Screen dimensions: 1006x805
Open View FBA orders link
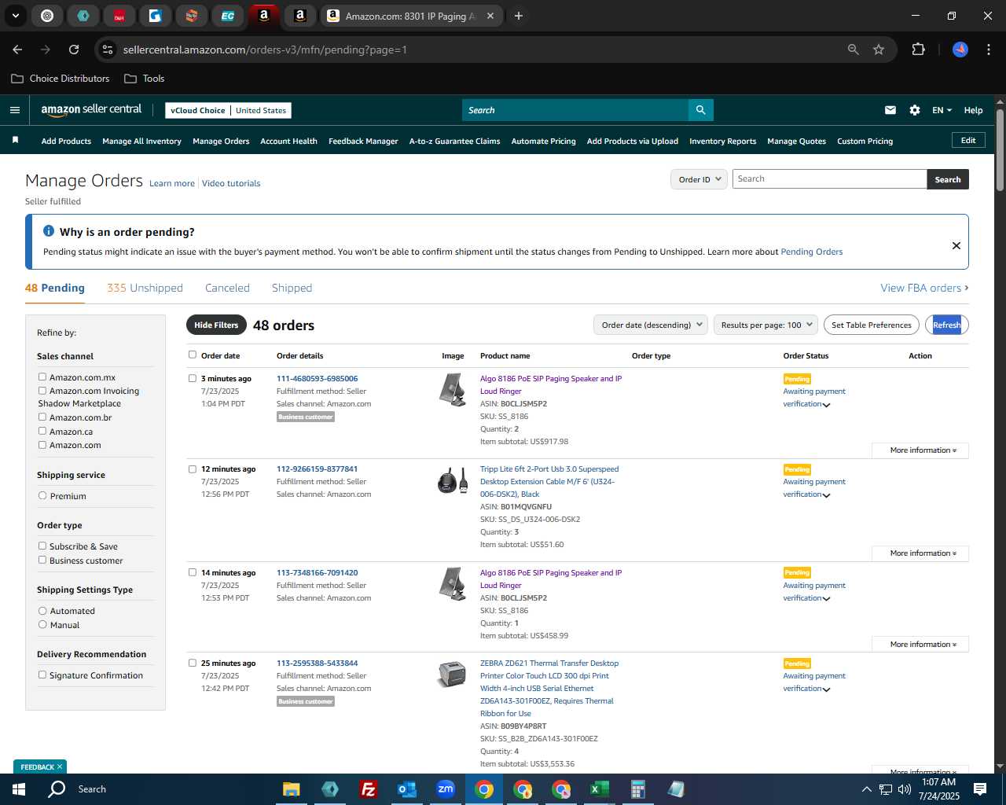point(924,288)
